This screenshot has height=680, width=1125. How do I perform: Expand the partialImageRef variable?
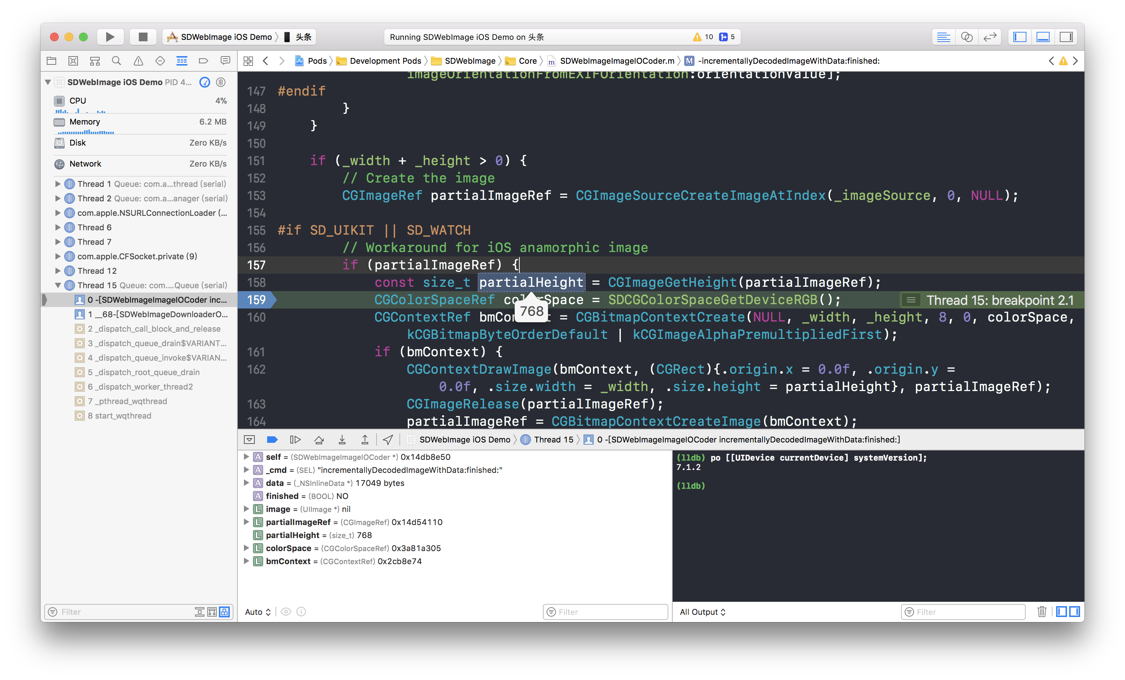(x=246, y=522)
